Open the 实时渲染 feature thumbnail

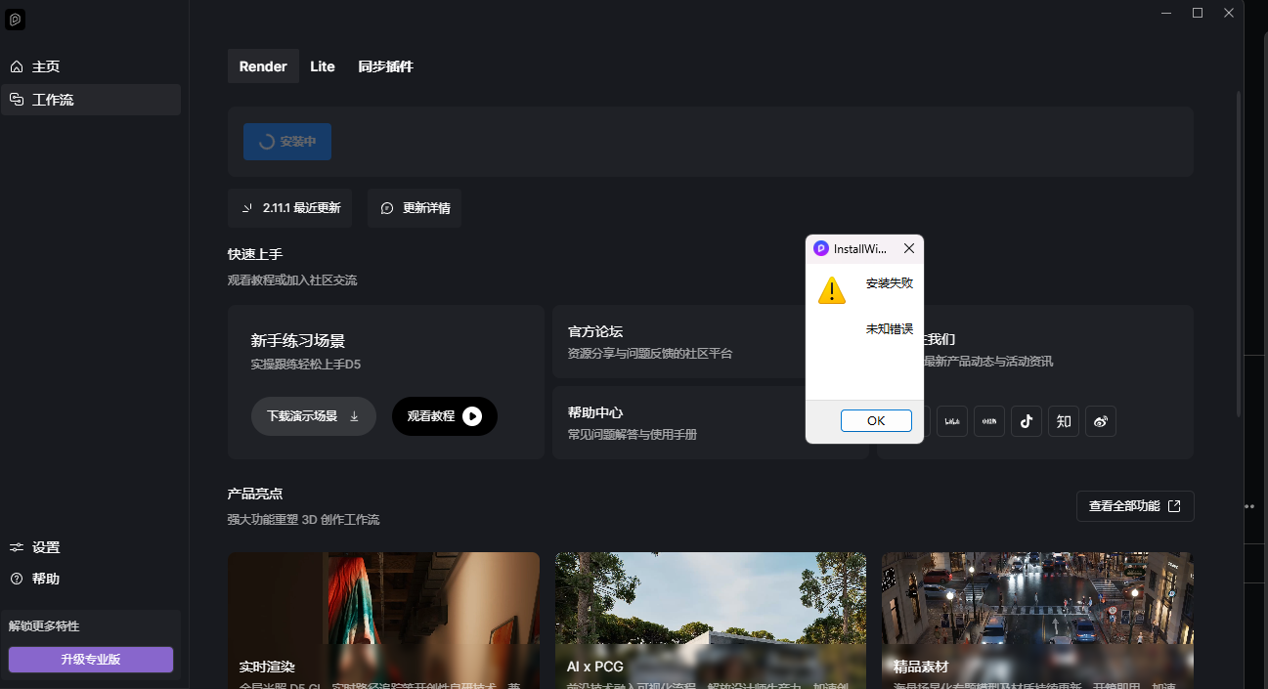(x=383, y=616)
